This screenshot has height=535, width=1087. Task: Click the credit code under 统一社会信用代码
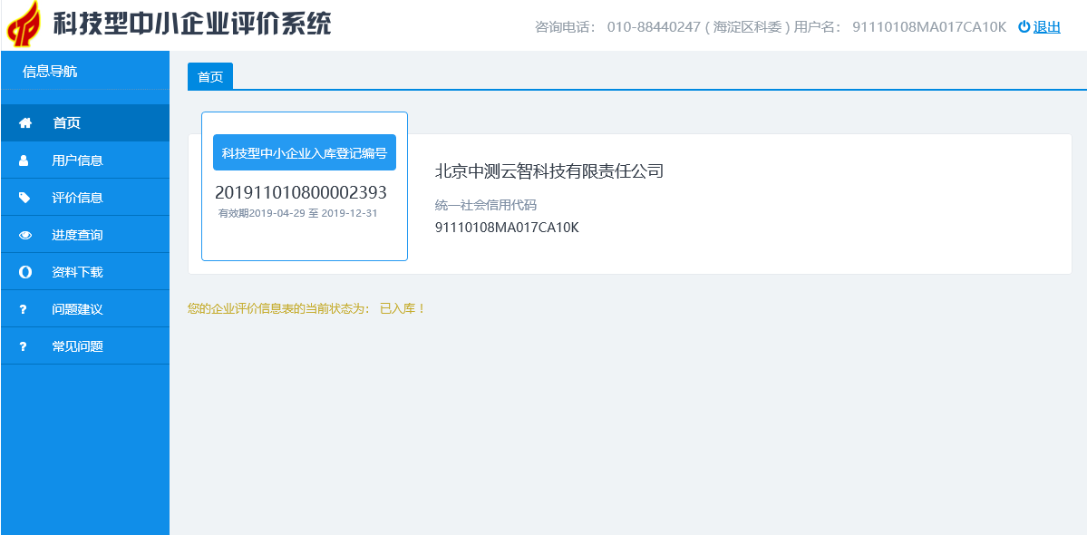(507, 227)
